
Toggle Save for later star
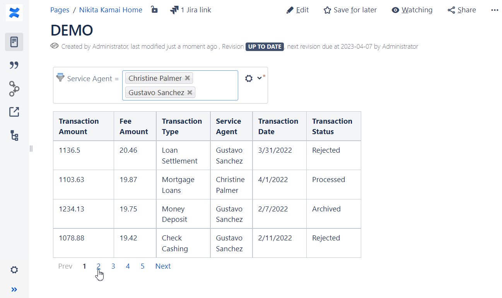pos(350,10)
